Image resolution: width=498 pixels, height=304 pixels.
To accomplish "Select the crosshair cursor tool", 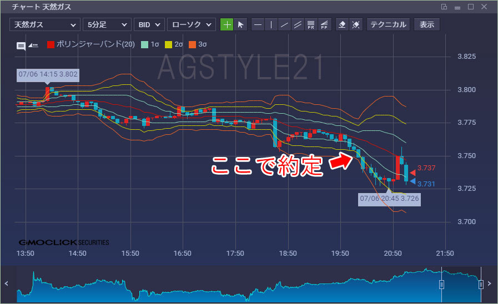I will (x=227, y=24).
